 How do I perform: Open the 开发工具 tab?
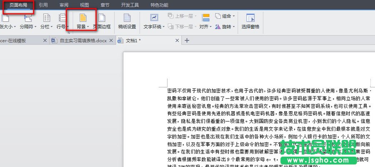[129, 5]
